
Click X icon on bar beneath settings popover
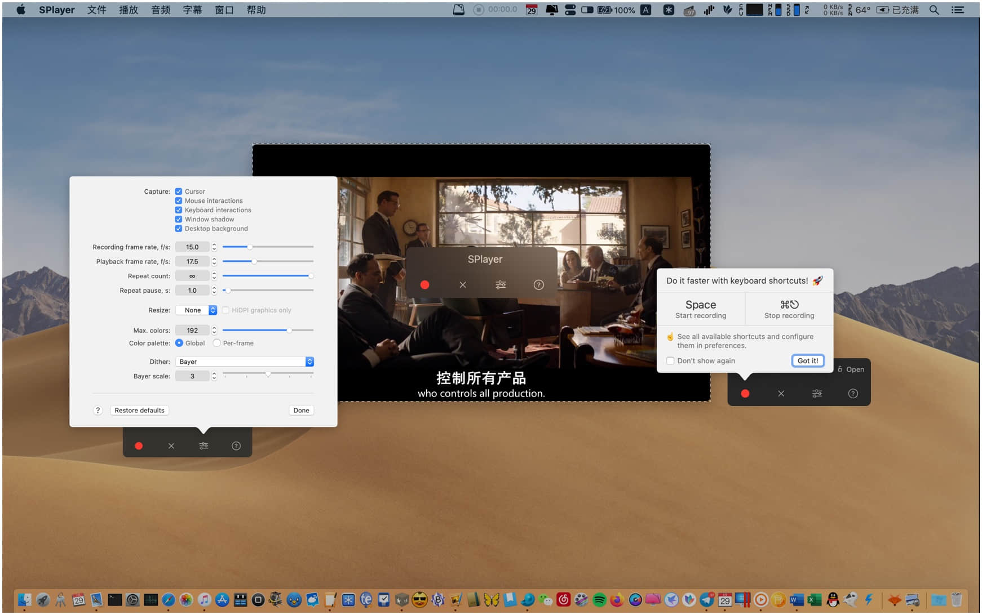(x=171, y=446)
